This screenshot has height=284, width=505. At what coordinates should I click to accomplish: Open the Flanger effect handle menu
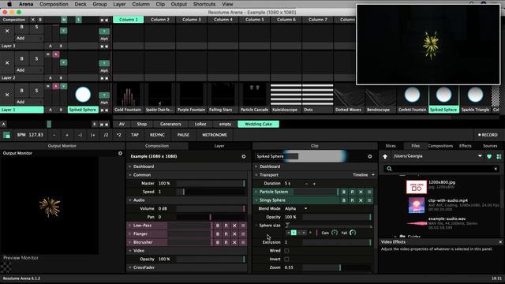pyautogui.click(x=243, y=234)
